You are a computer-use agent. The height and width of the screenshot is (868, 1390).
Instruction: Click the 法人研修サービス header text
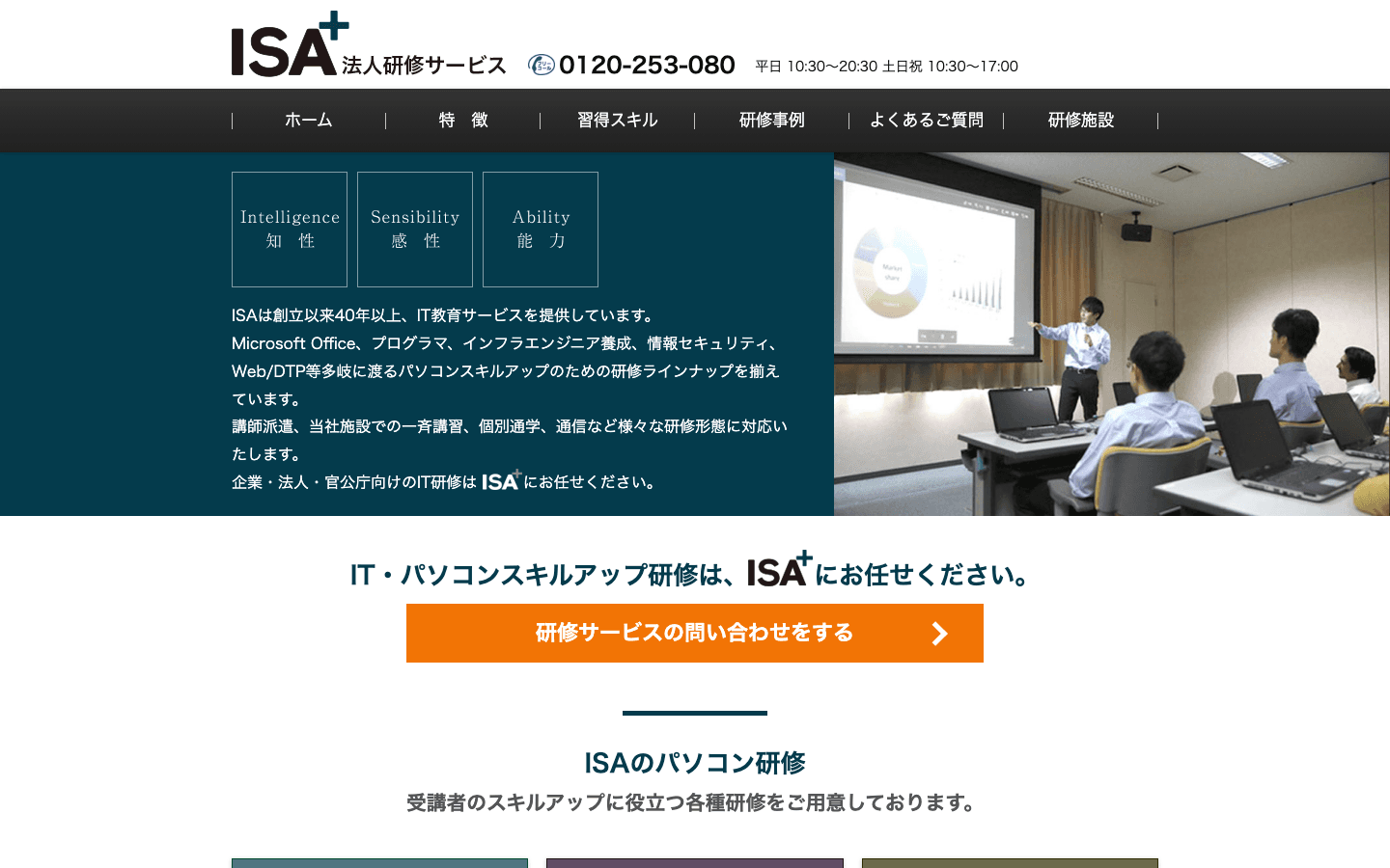point(424,65)
